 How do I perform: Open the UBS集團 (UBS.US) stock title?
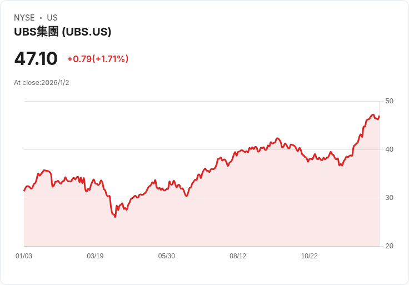(x=63, y=32)
